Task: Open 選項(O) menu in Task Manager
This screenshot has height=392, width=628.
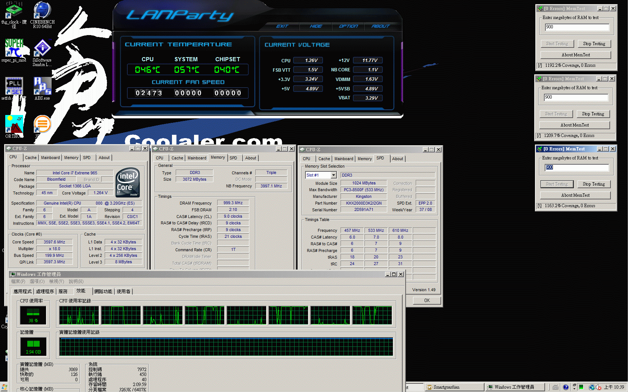Action: [x=37, y=281]
